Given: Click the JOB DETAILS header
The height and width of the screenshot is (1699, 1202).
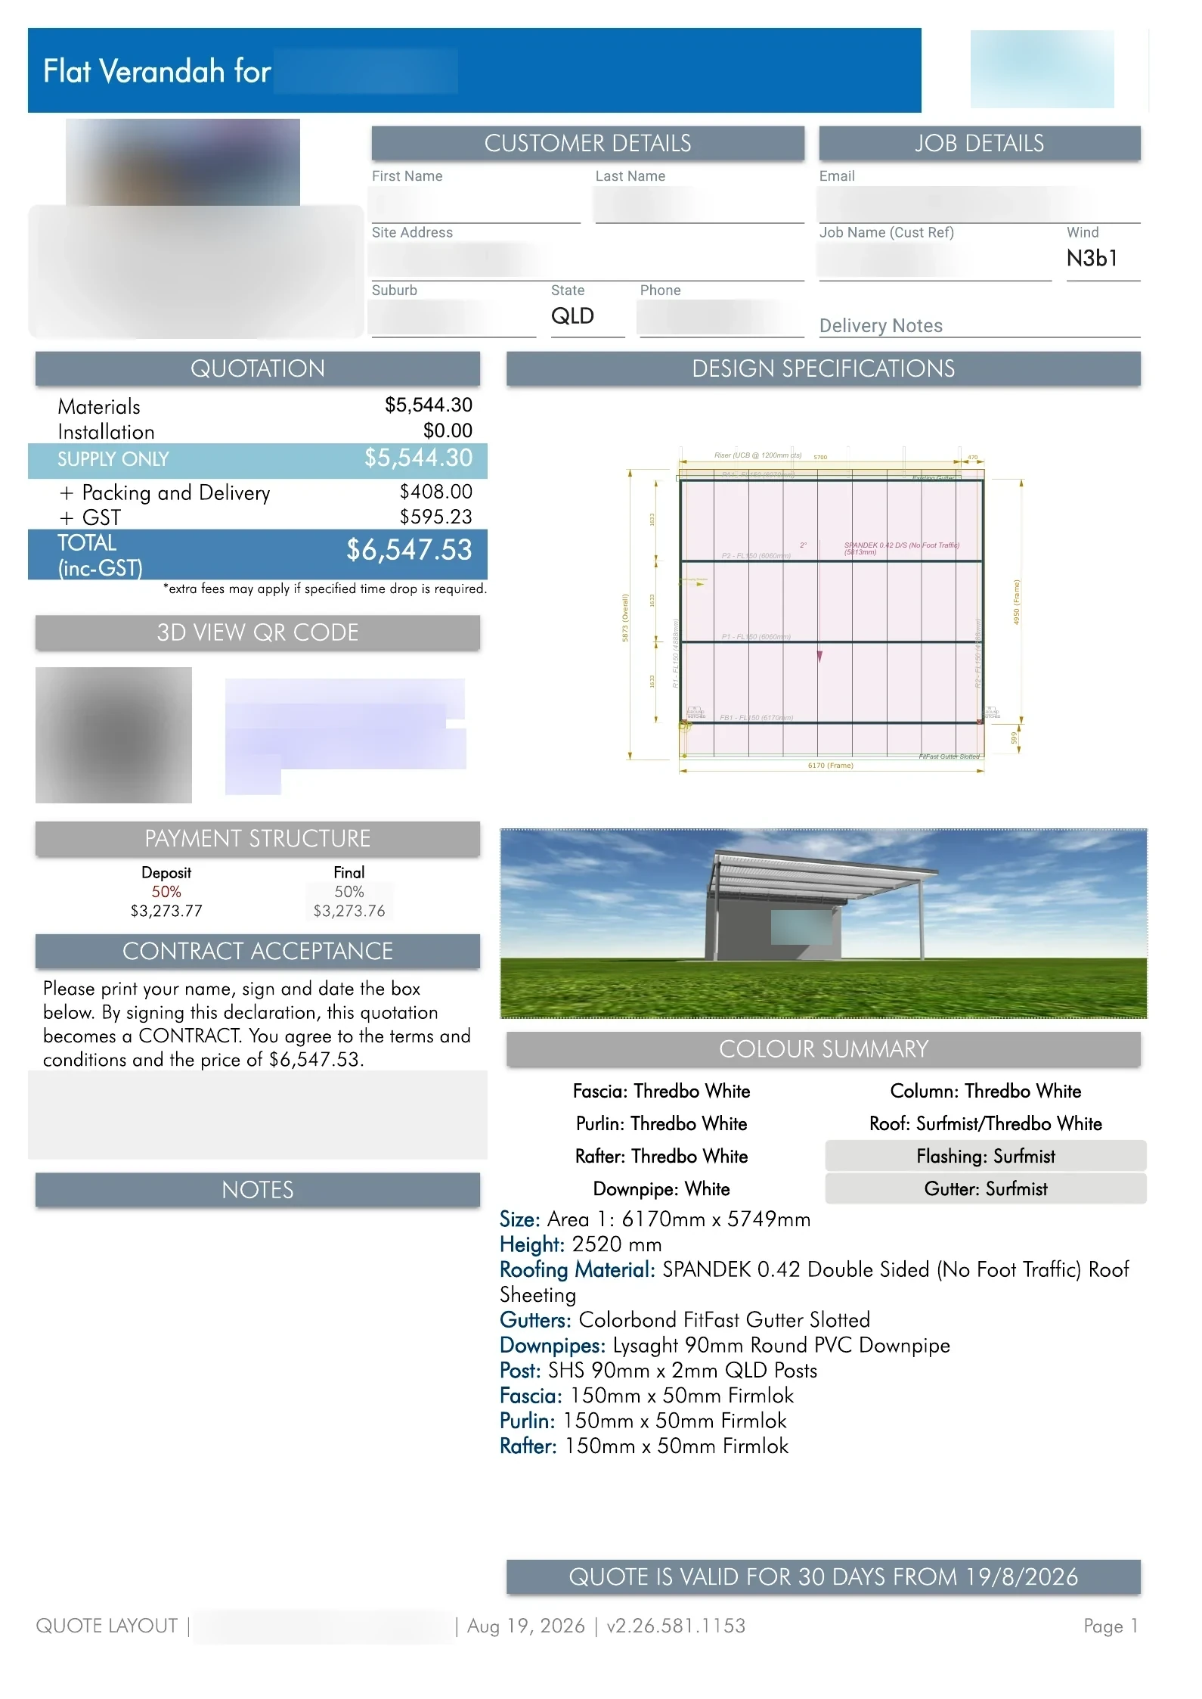Looking at the screenshot, I should (980, 143).
